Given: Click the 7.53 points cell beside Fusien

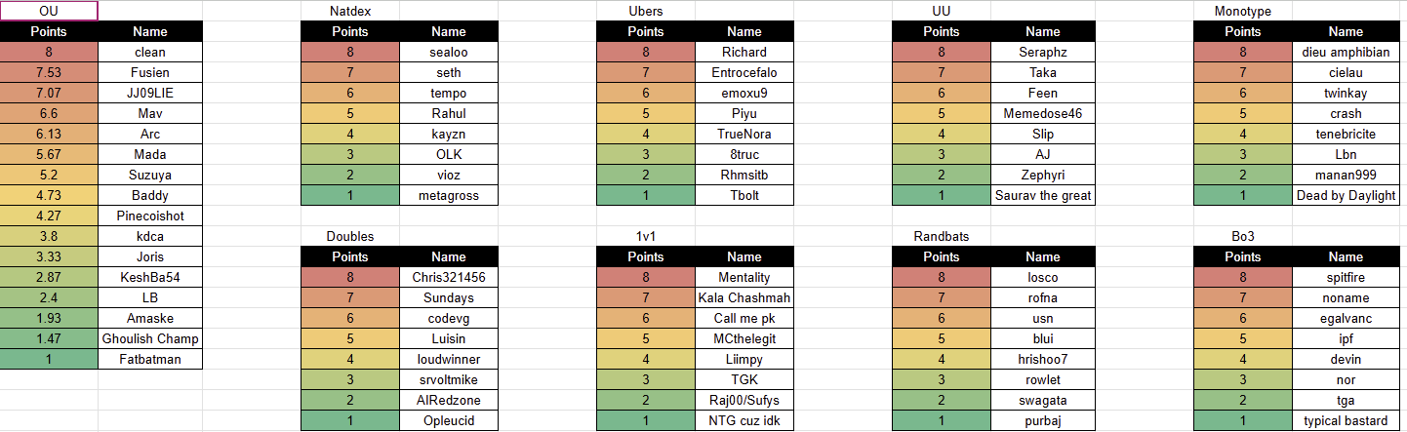Looking at the screenshot, I should tap(49, 72).
